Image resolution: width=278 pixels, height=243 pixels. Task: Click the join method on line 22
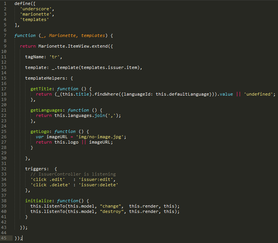click(100, 115)
